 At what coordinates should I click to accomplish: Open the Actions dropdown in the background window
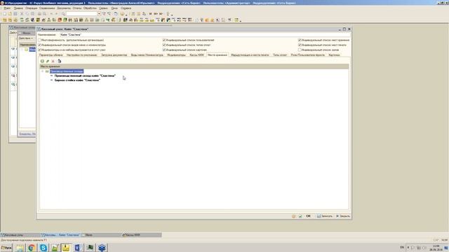26,38
